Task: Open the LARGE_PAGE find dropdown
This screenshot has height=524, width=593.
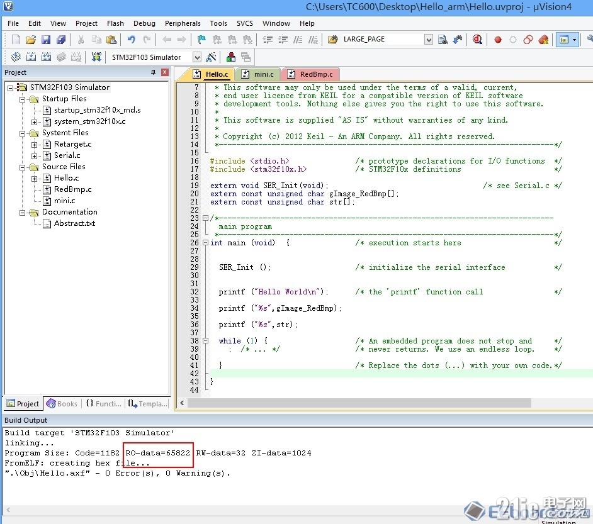Action: pos(428,39)
